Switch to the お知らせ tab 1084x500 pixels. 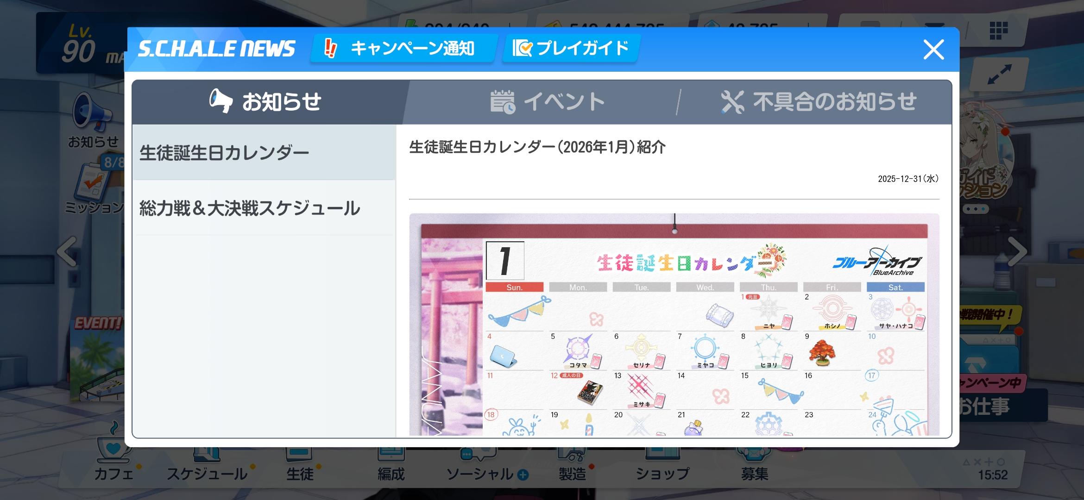point(266,101)
